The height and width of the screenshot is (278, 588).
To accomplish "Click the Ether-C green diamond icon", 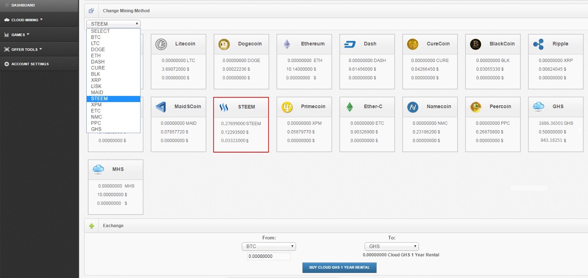I will tap(350, 107).
